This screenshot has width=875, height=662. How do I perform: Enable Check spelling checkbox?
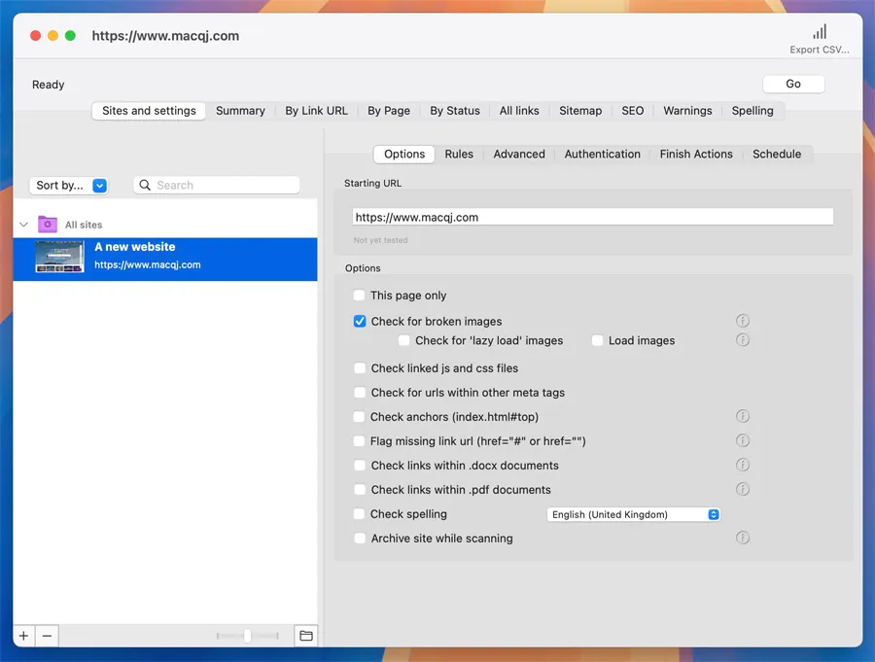(360, 514)
